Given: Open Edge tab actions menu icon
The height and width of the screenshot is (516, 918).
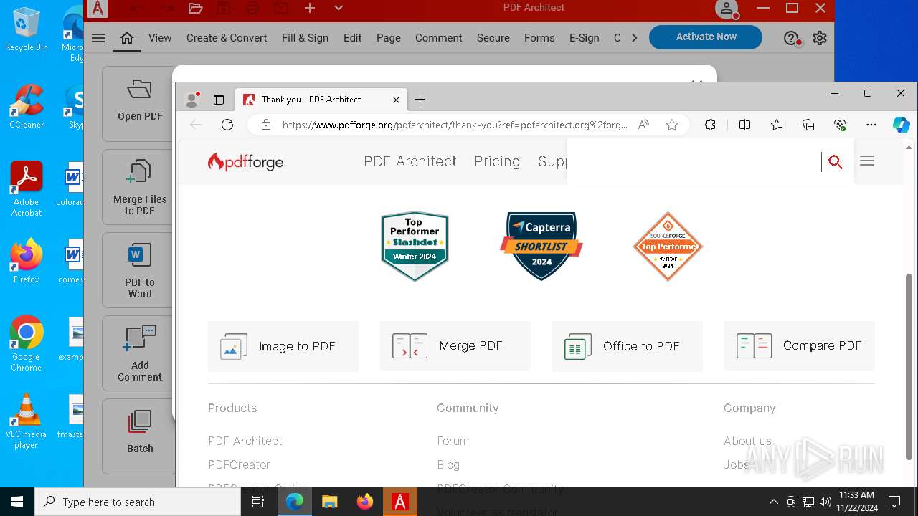Looking at the screenshot, I should [x=219, y=100].
